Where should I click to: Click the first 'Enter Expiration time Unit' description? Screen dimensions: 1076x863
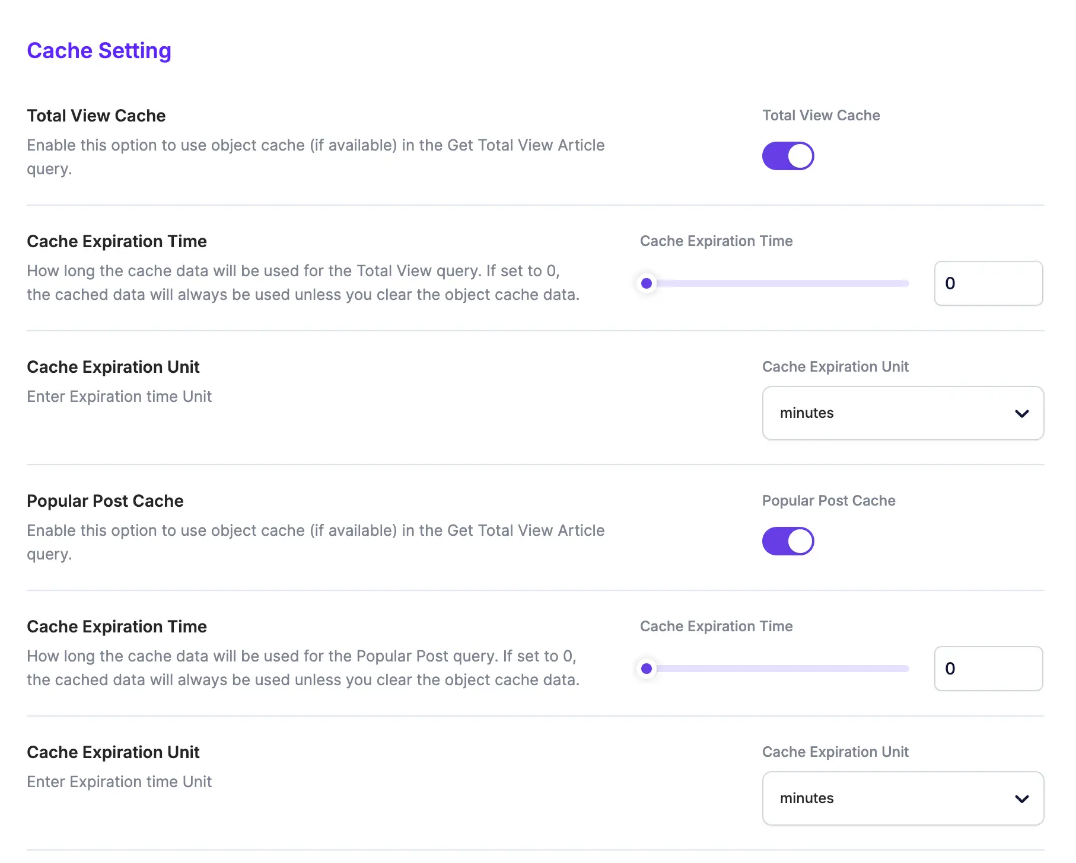click(x=119, y=397)
